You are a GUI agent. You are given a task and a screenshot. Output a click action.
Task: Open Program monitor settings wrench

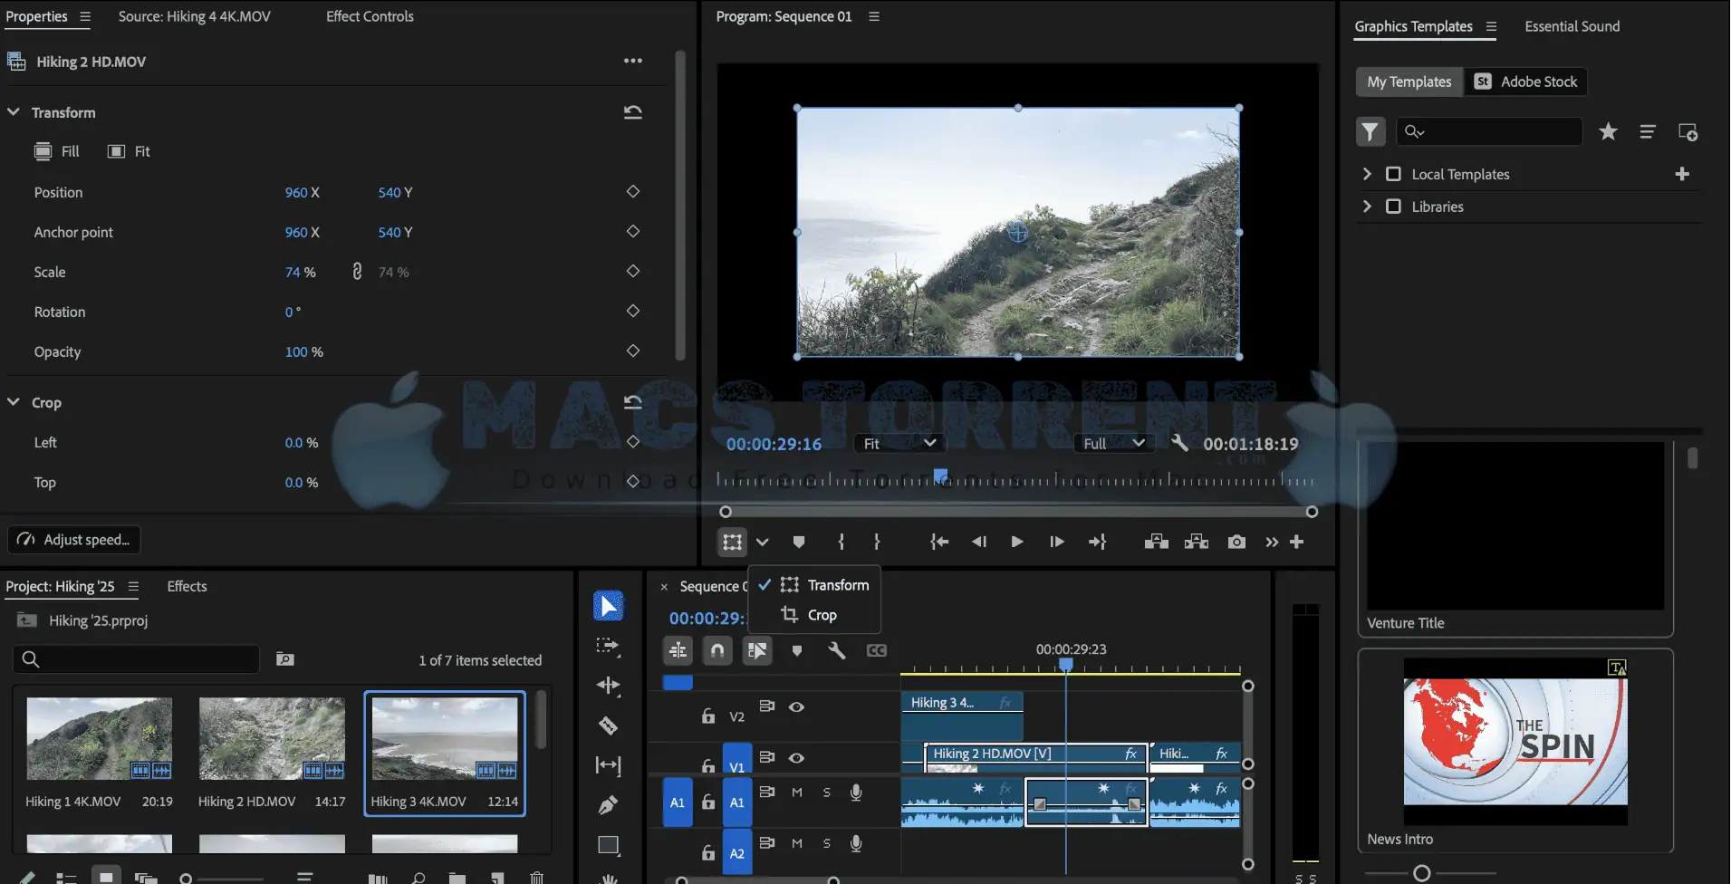click(x=1179, y=443)
